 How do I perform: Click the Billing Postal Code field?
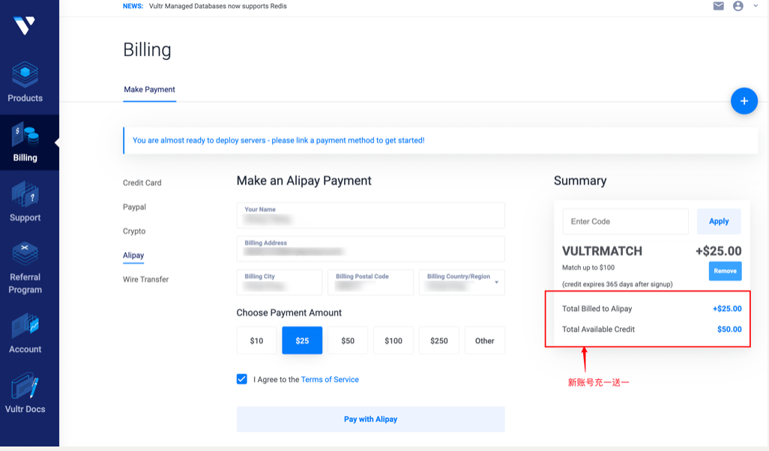tap(371, 282)
